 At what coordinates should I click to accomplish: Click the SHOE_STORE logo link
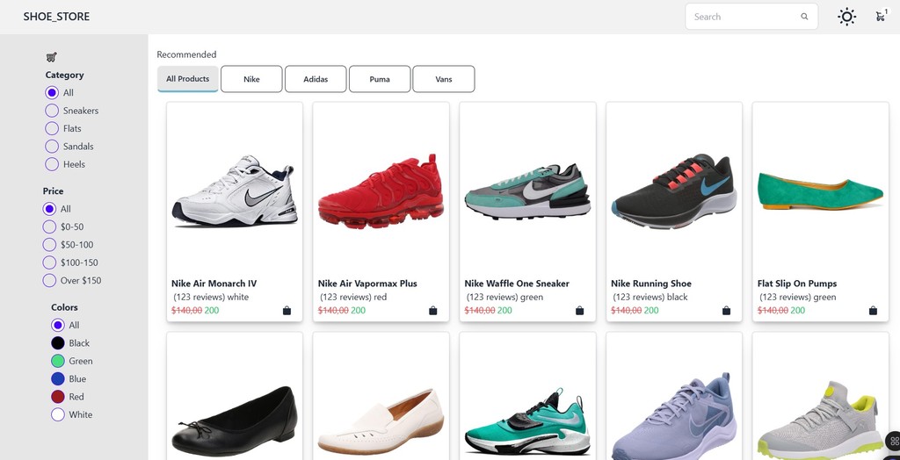pos(56,17)
